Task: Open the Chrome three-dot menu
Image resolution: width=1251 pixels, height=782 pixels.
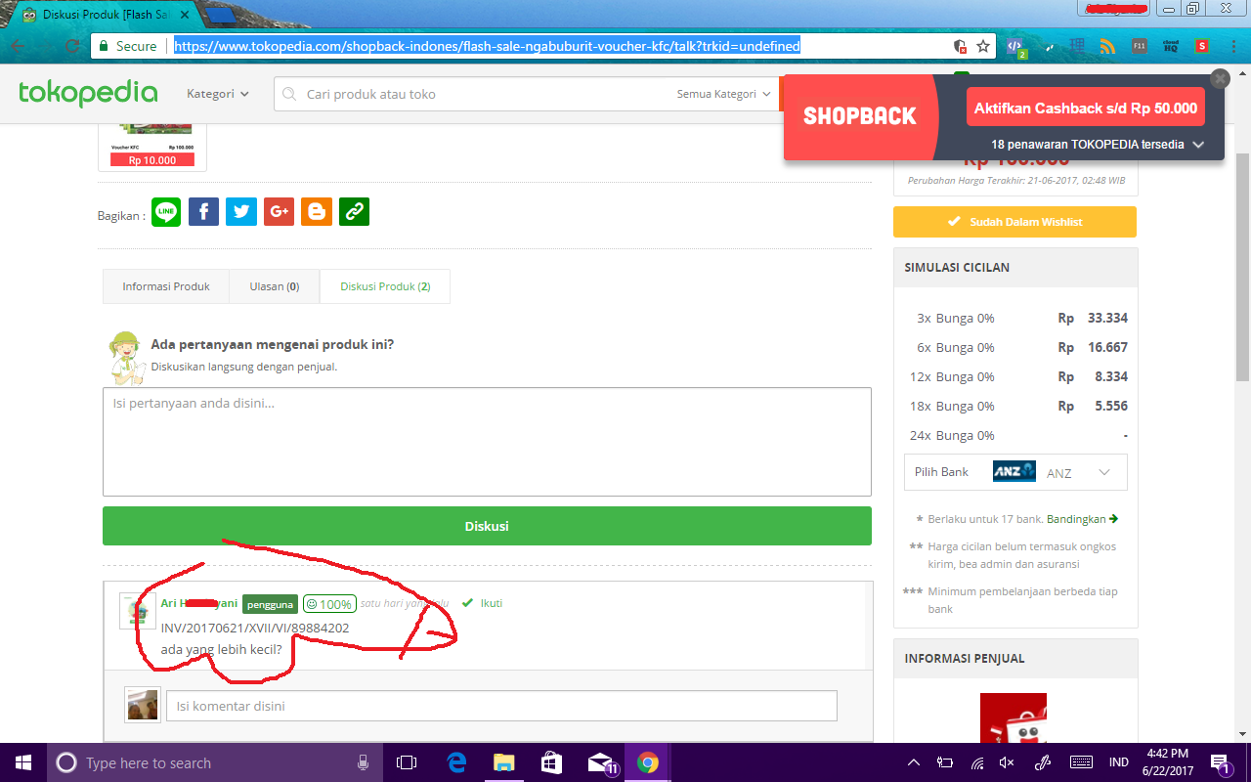Action: coord(1232,46)
